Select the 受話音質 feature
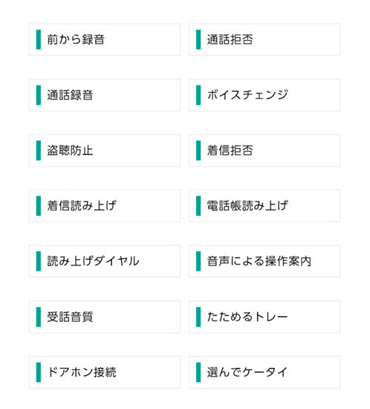Viewport: 370px width, 409px height. click(x=105, y=317)
